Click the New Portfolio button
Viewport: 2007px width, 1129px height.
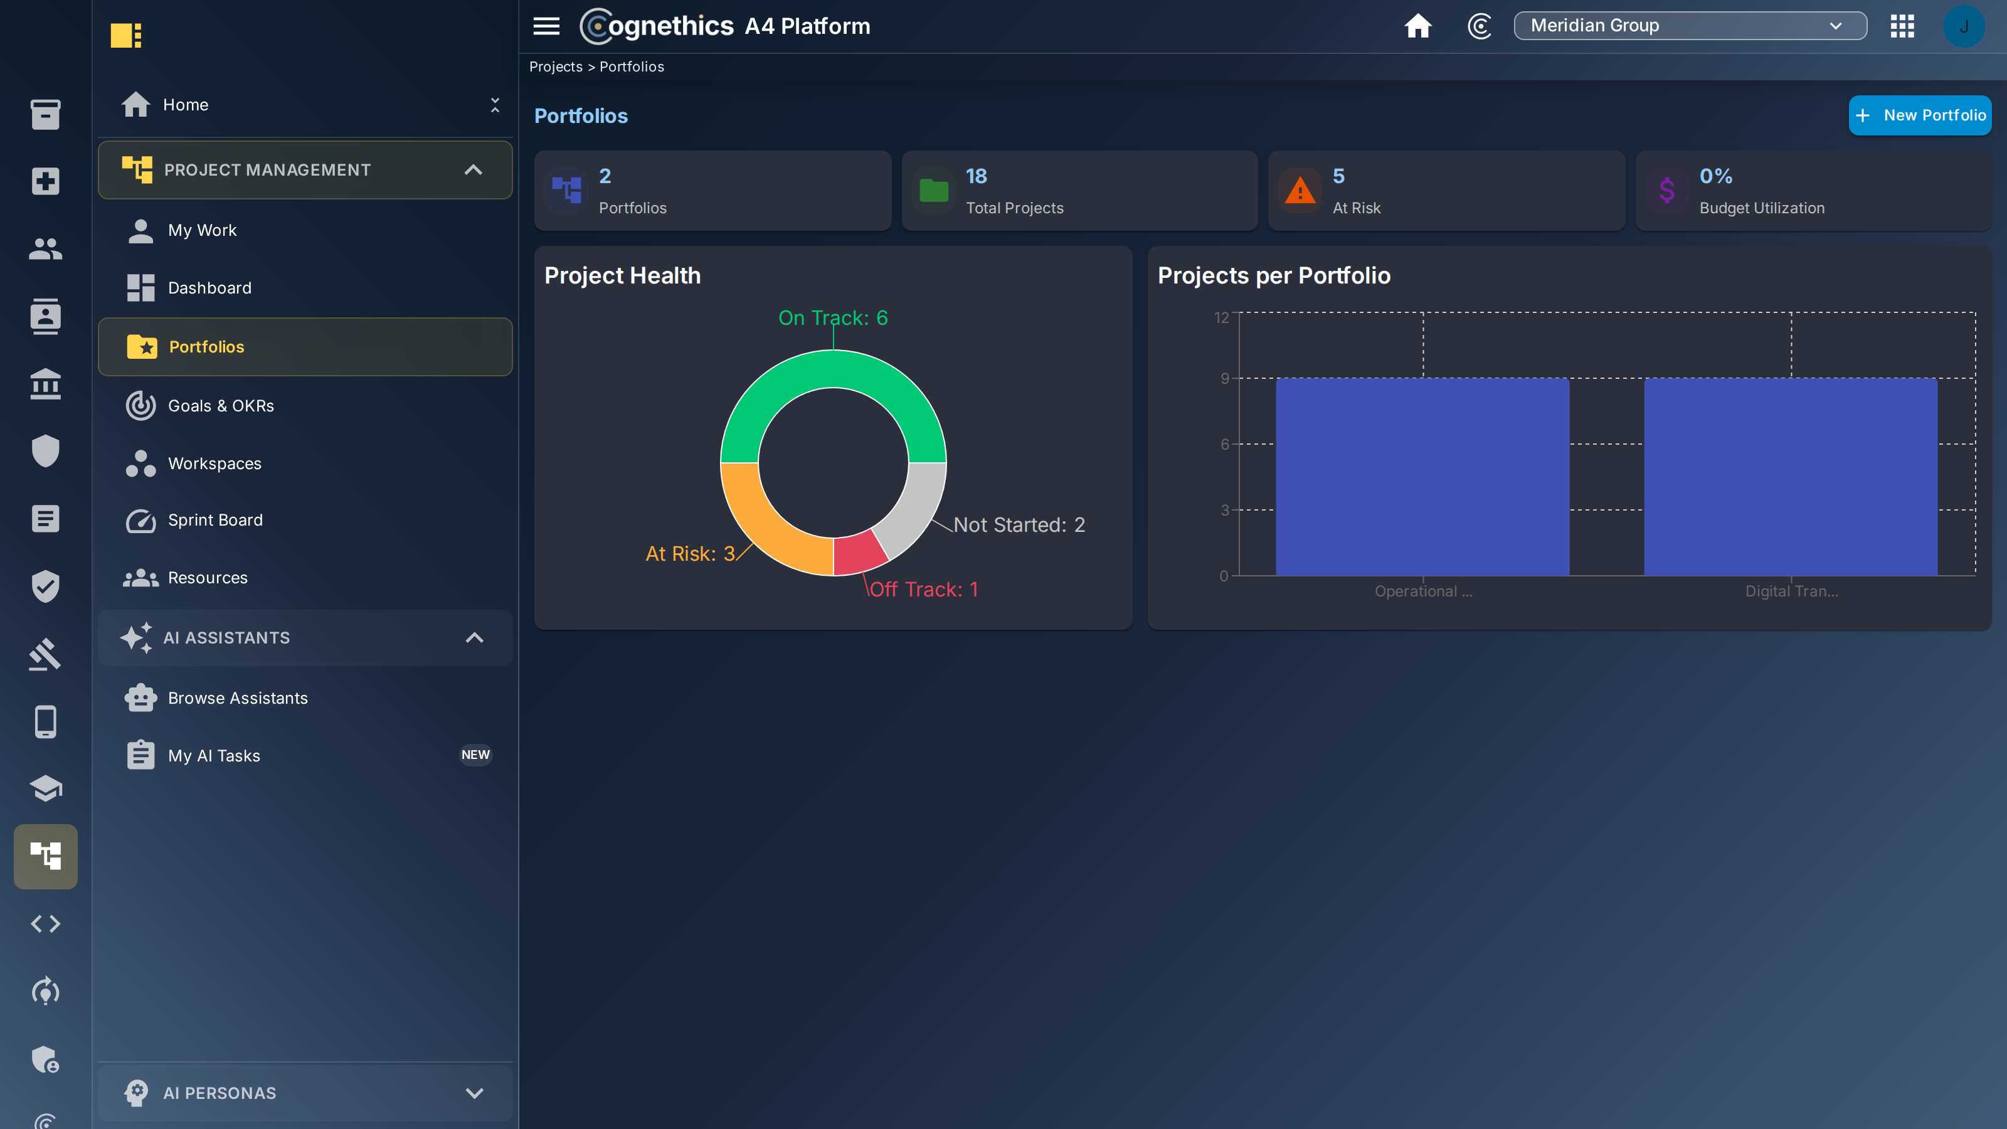coord(1920,115)
